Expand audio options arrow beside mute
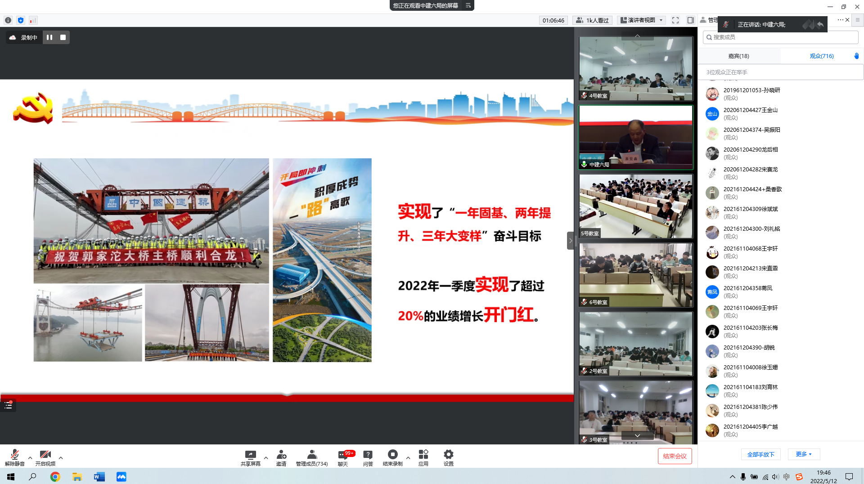 click(30, 458)
